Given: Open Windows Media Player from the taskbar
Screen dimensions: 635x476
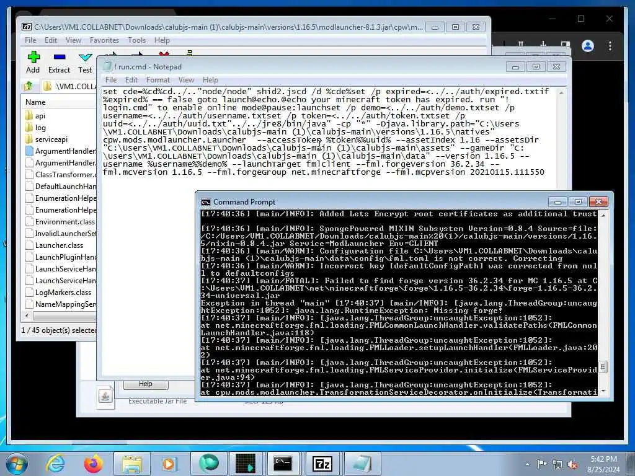Looking at the screenshot, I should point(169,464).
